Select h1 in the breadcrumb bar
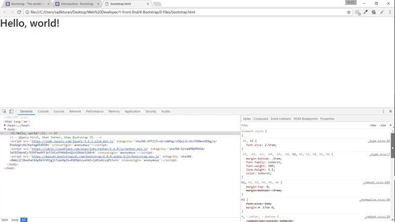 pyautogui.click(x=23, y=220)
